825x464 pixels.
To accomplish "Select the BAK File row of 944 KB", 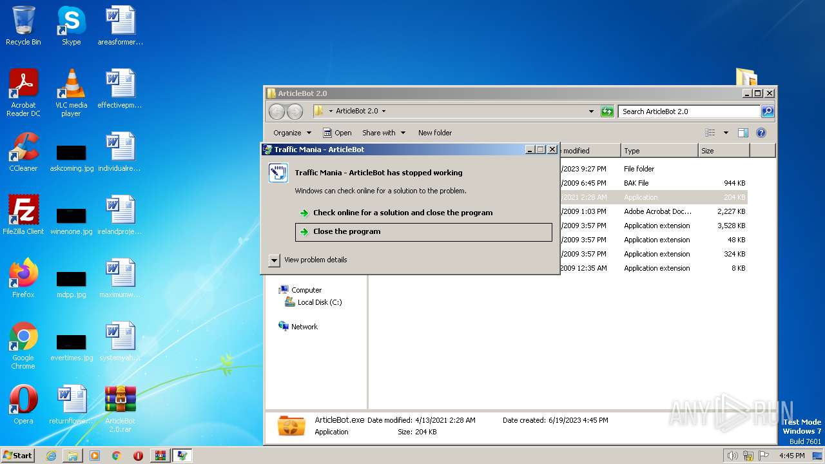I will [654, 183].
